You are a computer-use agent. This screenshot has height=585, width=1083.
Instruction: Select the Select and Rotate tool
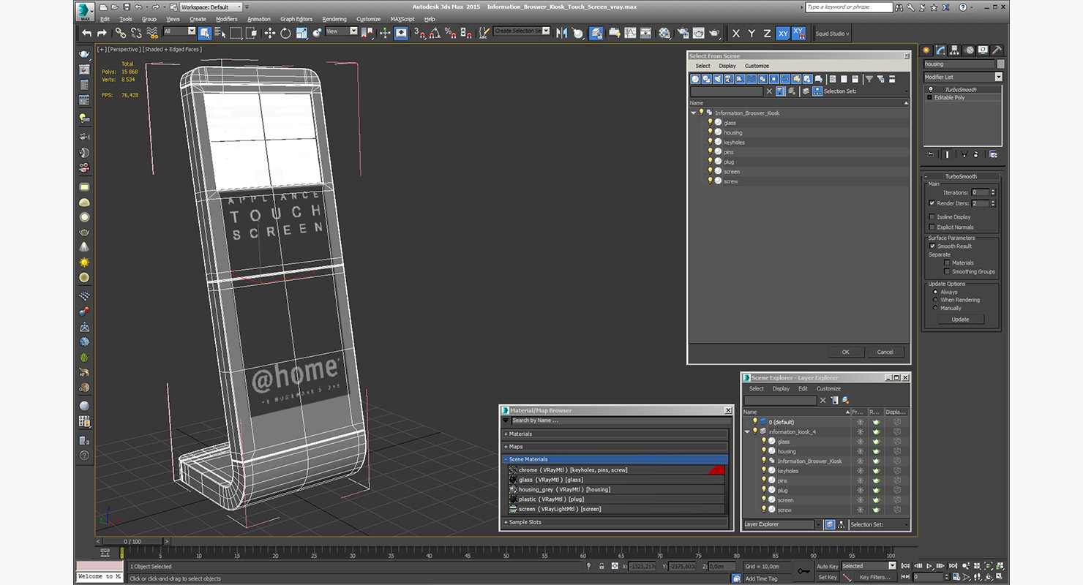coord(285,33)
